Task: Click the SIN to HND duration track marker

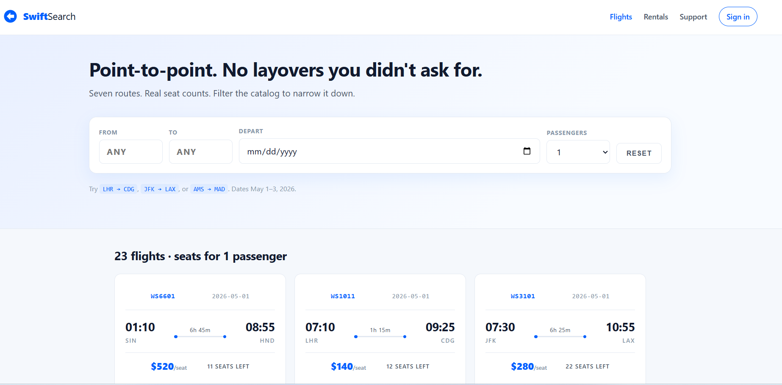Action: tap(200, 336)
